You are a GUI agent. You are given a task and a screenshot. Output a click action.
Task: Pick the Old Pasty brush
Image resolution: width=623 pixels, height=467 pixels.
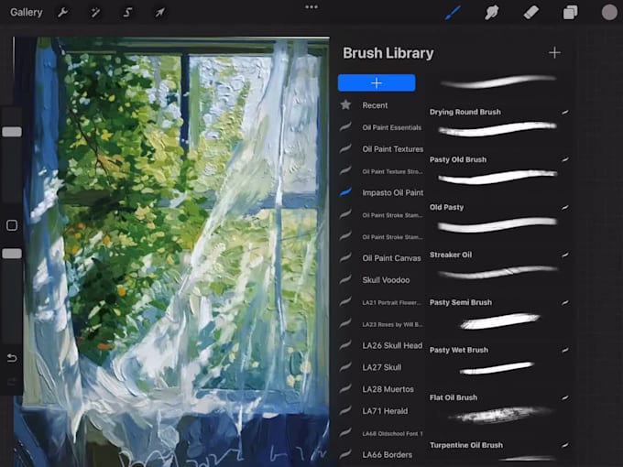coord(498,218)
